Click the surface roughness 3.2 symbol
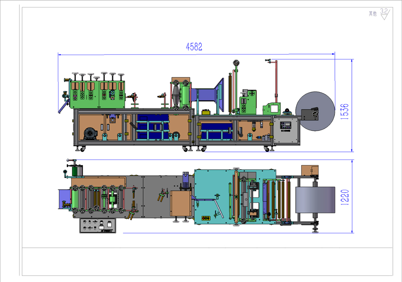The width and height of the screenshot is (402, 282). point(385,15)
